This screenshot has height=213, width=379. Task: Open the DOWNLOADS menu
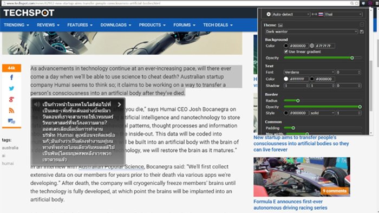pos(116,25)
